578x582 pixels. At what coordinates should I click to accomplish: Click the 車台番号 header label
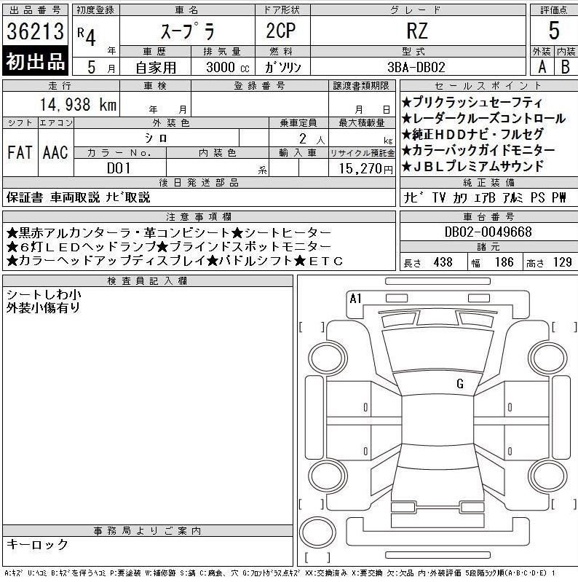488,216
